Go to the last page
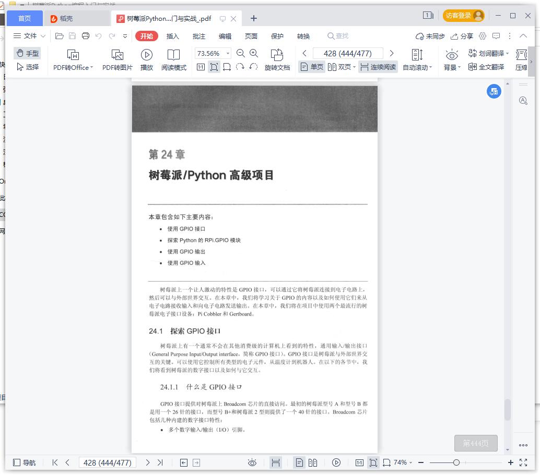 (160, 462)
